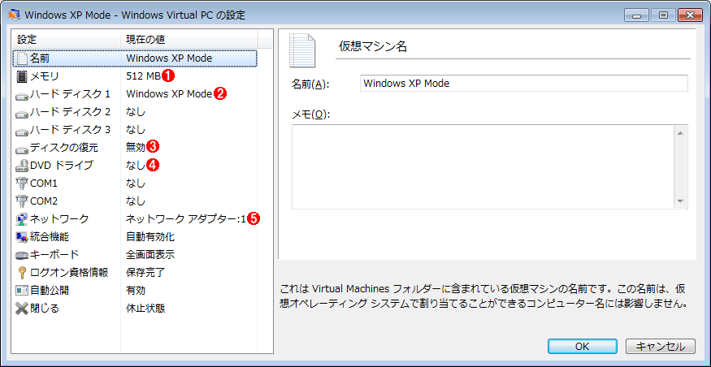The height and width of the screenshot is (367, 711).
Task: Select the 名前 setting row
Action: (136, 58)
